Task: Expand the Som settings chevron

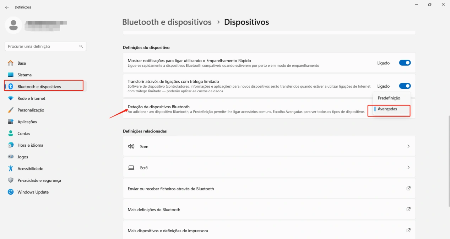Action: click(x=408, y=146)
